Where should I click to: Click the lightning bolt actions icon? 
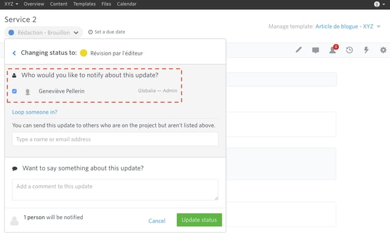[x=366, y=50]
